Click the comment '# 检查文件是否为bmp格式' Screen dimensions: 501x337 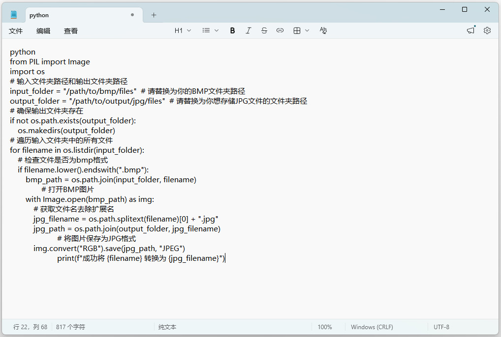[63, 160]
